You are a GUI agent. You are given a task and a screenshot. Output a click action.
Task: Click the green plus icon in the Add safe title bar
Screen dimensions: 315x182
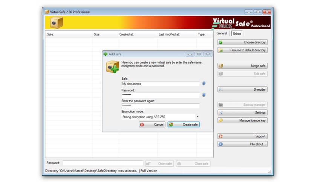[106, 54]
